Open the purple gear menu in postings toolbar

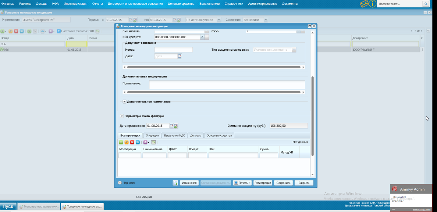[146, 142]
